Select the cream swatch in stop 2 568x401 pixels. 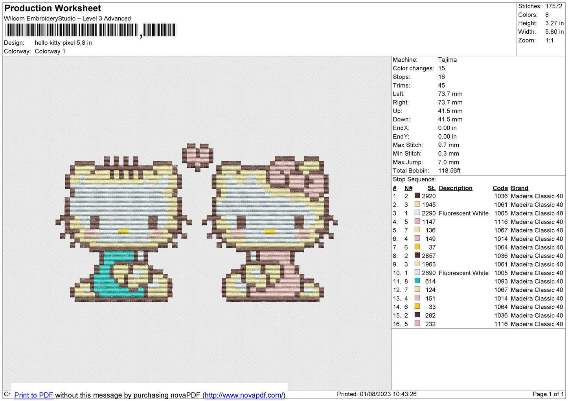pyautogui.click(x=417, y=204)
